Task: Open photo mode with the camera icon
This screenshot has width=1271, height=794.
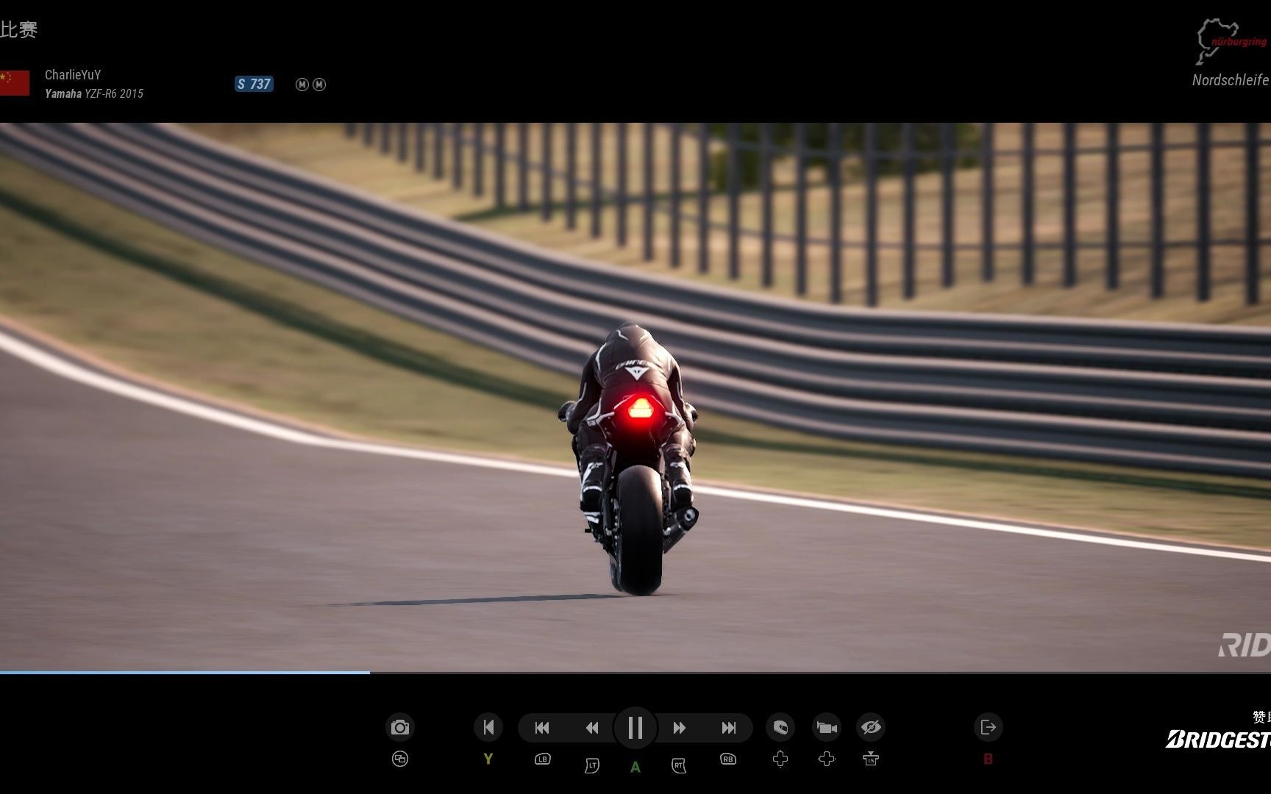Action: coord(400,728)
